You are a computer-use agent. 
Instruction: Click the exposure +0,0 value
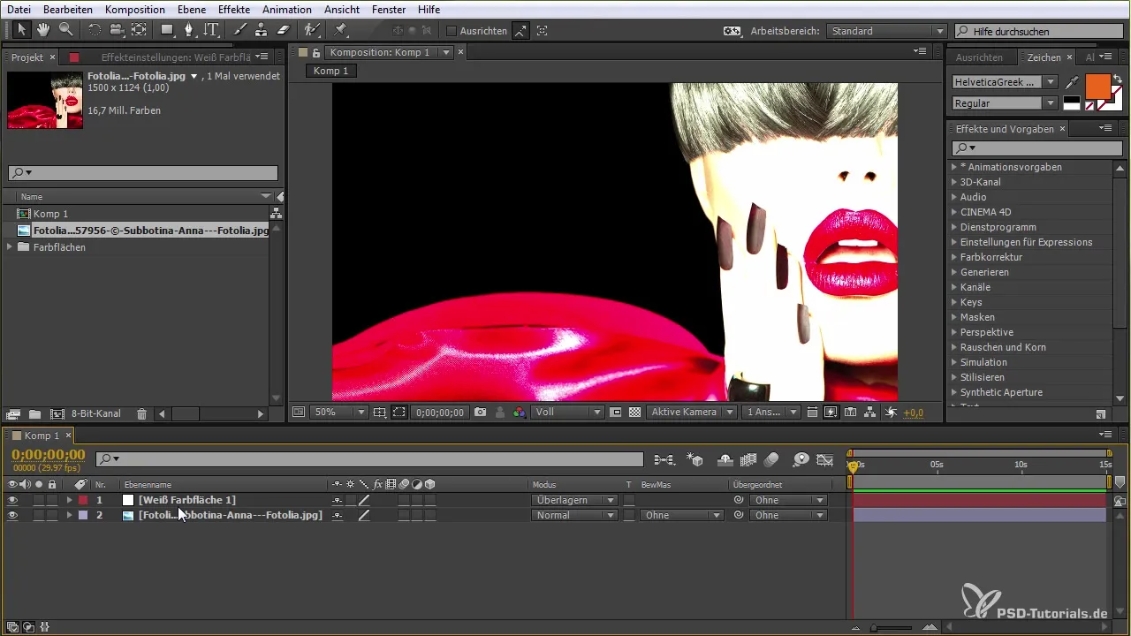coord(914,413)
